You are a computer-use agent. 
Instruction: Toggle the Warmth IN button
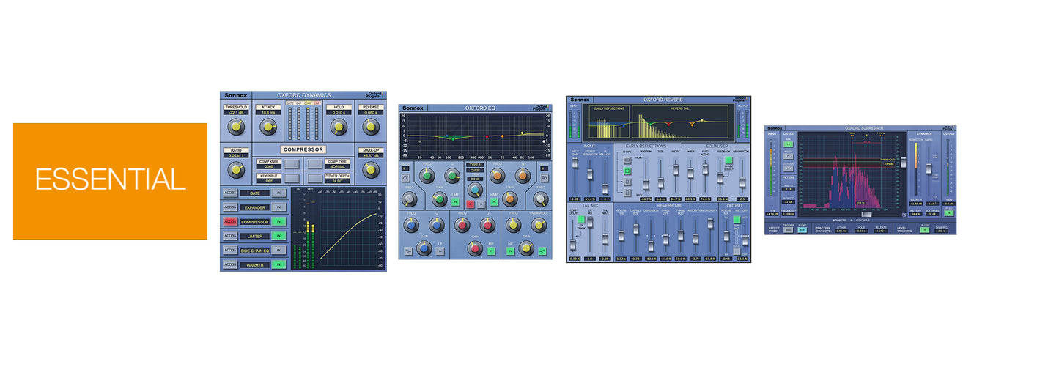click(x=278, y=264)
